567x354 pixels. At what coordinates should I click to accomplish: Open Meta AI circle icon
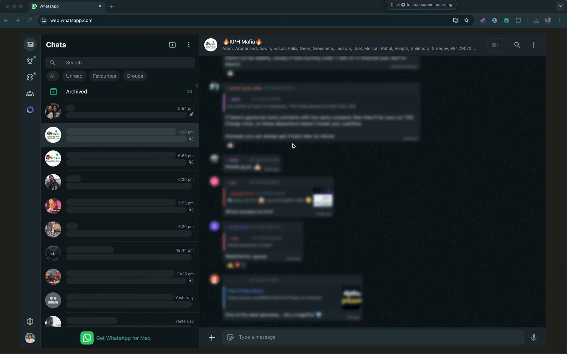tap(30, 110)
